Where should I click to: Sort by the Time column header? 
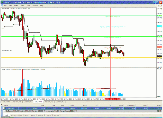click(32, 105)
